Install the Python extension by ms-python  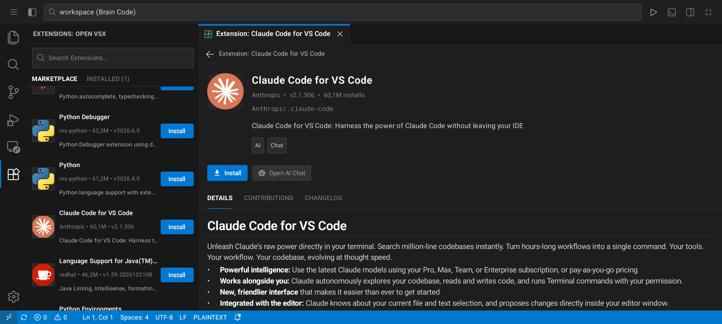tap(177, 179)
